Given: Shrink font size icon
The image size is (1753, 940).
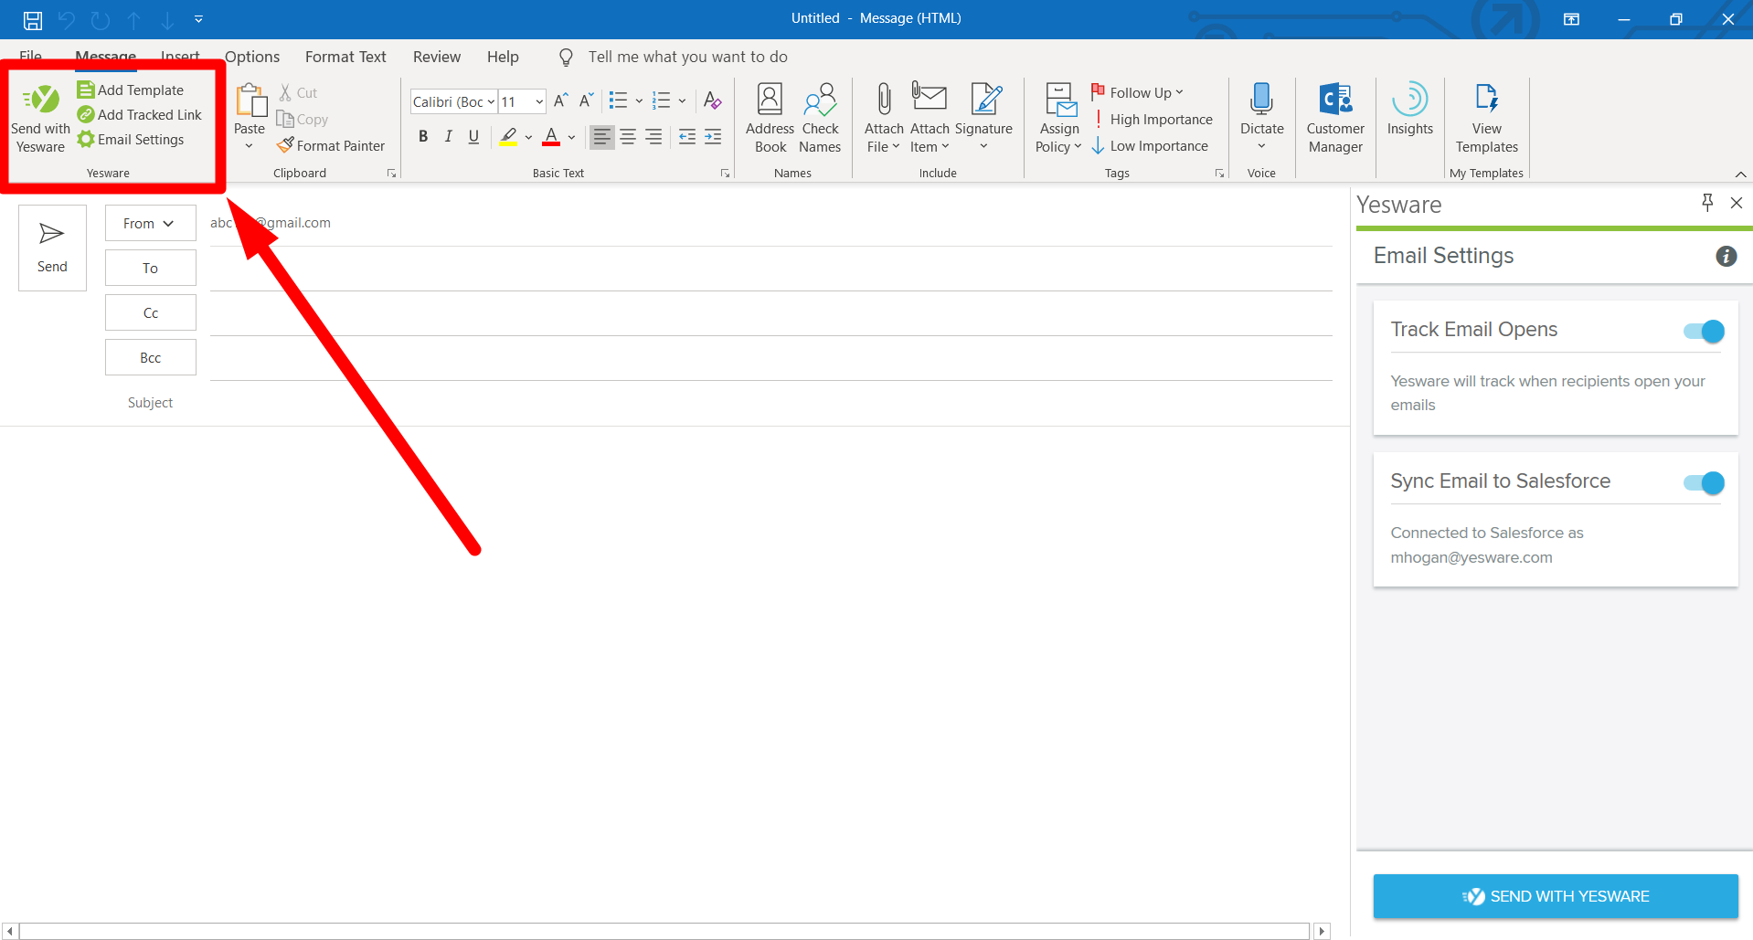Looking at the screenshot, I should click(586, 100).
